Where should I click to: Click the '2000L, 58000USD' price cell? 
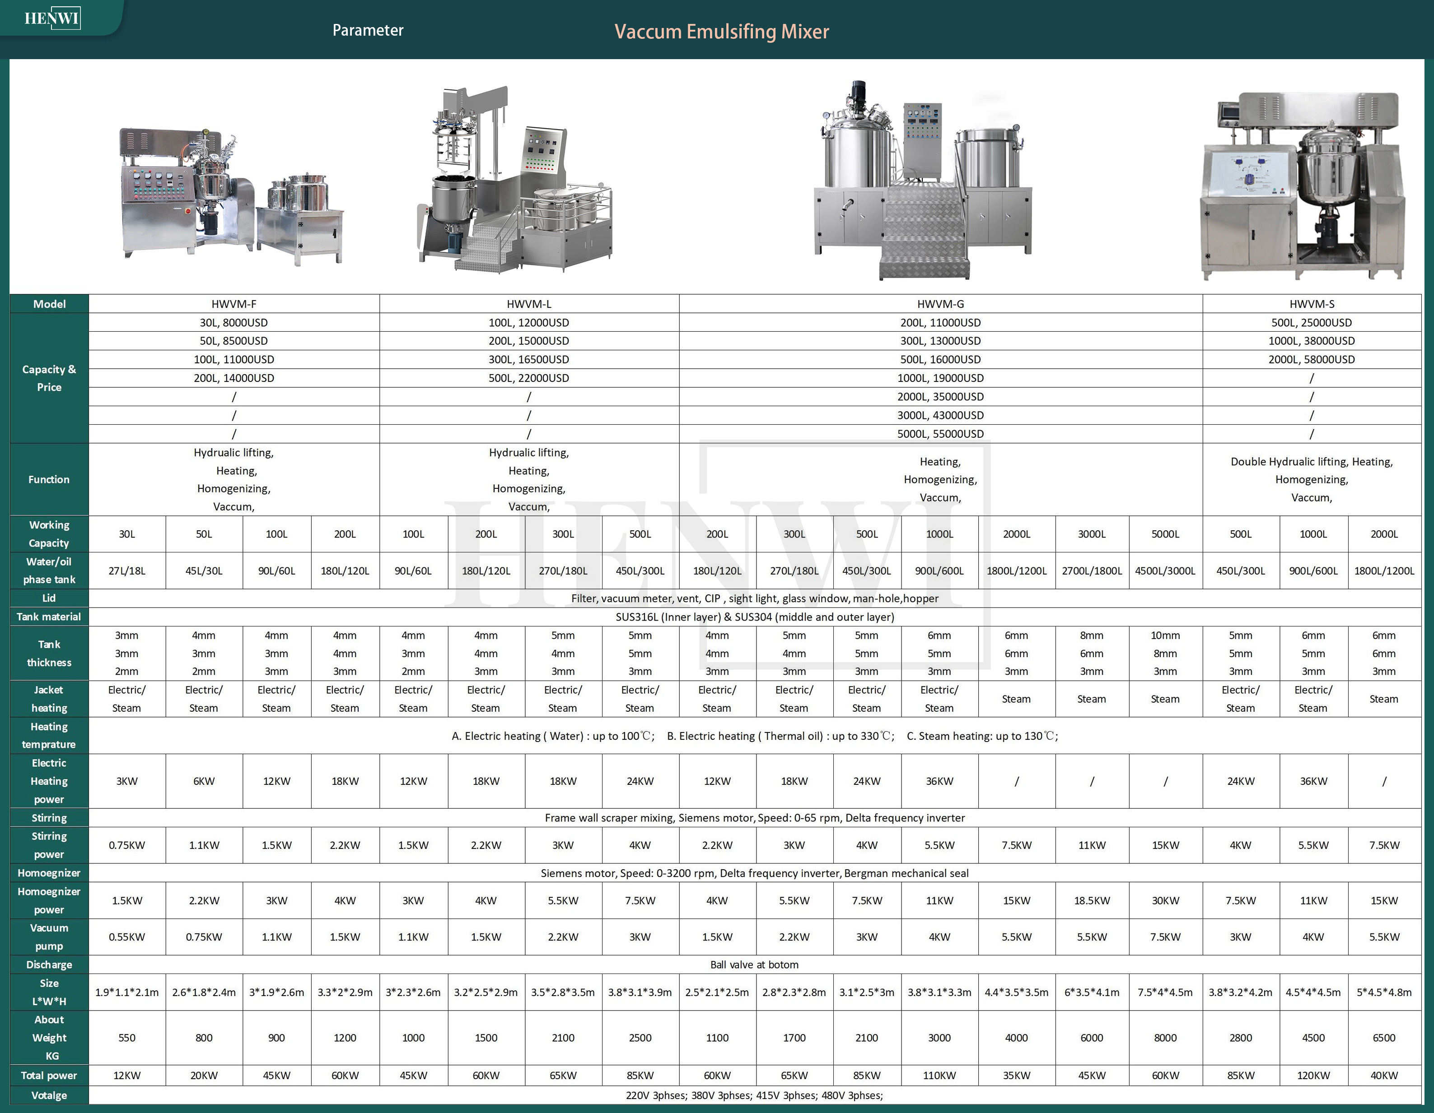pyautogui.click(x=1312, y=360)
